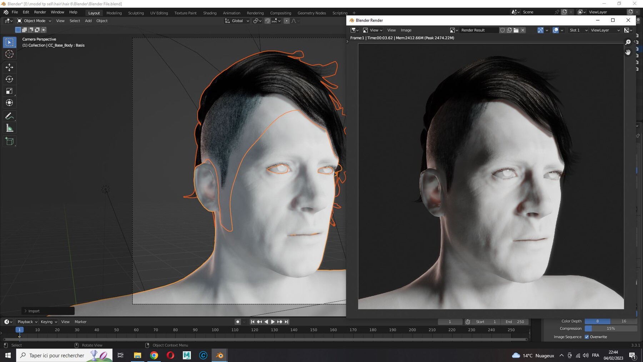Switch to the Shading workspace tab
This screenshot has height=362, width=643.
coord(210,13)
